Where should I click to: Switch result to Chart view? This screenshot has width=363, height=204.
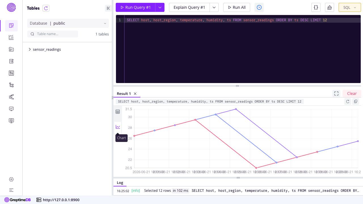(118, 127)
